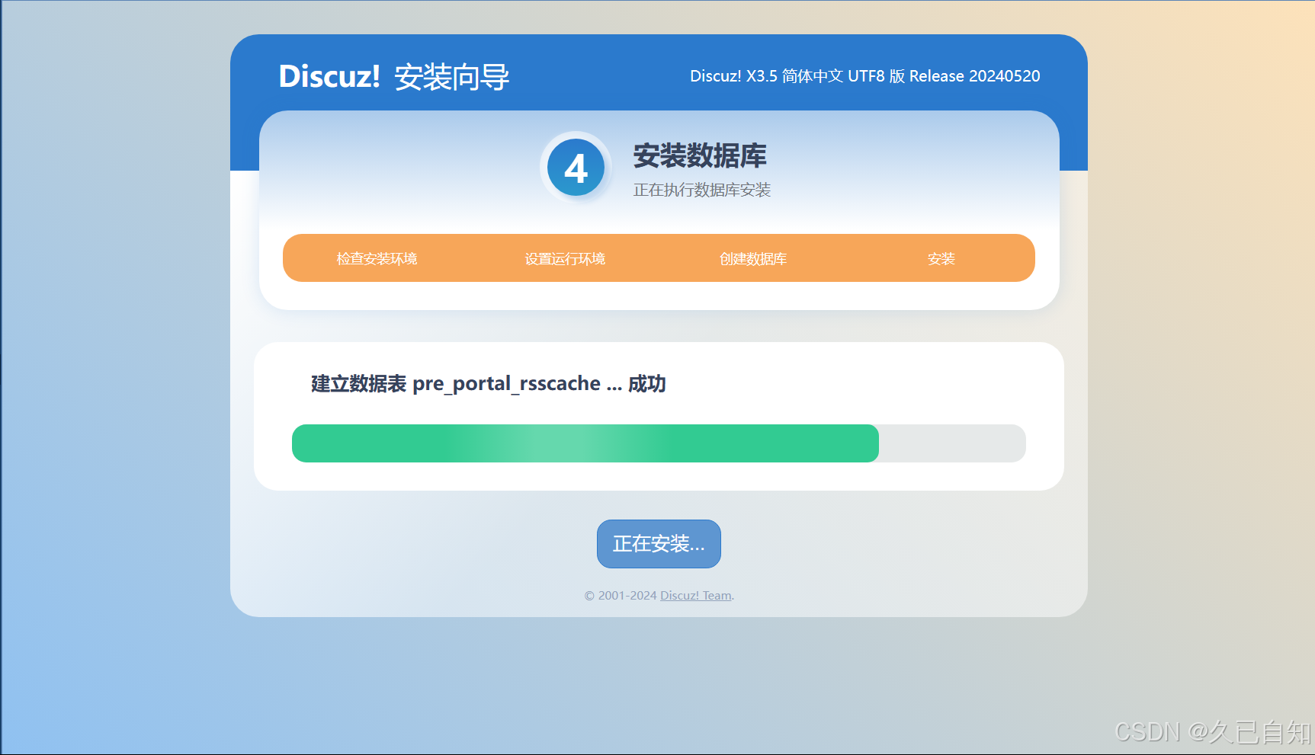Click the 安装数据库 heading
1315x755 pixels.
pyautogui.click(x=701, y=157)
